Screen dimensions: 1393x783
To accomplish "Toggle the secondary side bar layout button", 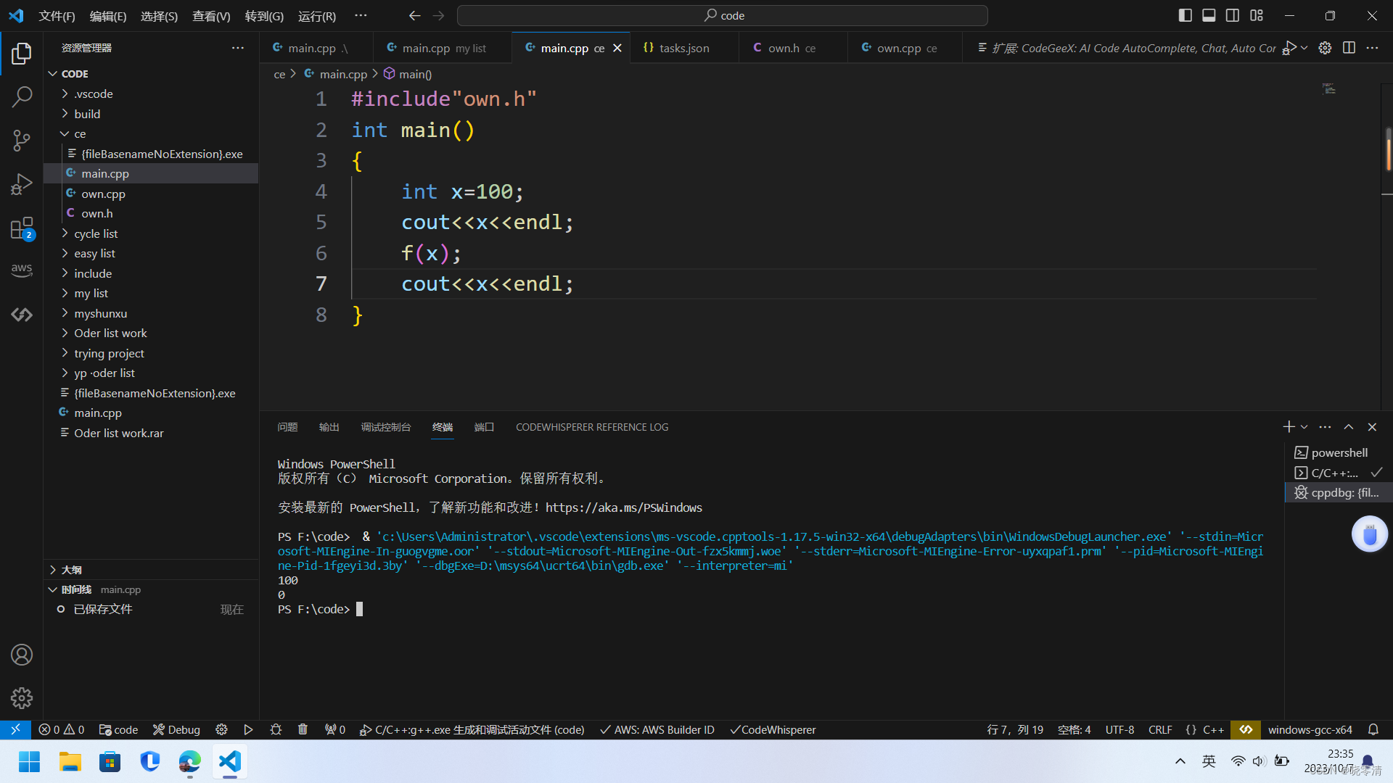I will (x=1233, y=16).
